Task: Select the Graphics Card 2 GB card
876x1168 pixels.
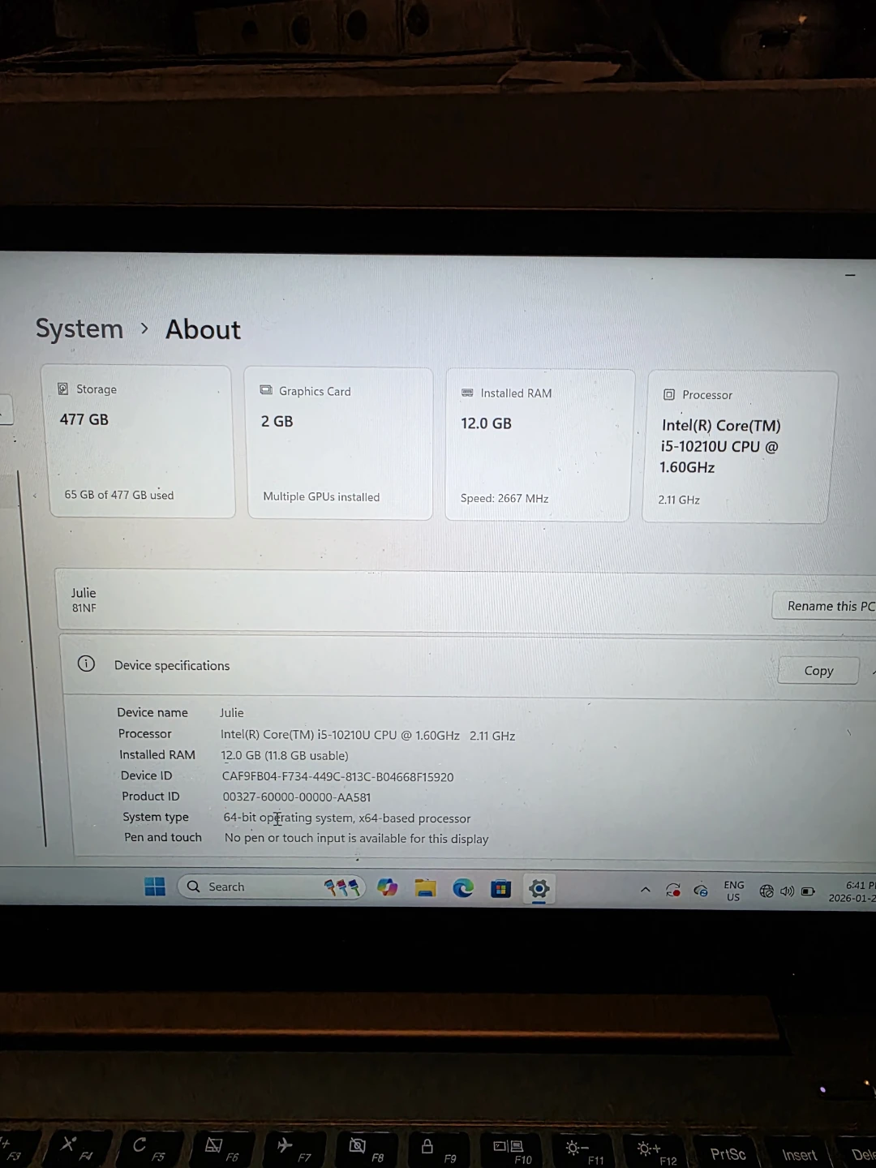Action: (339, 443)
